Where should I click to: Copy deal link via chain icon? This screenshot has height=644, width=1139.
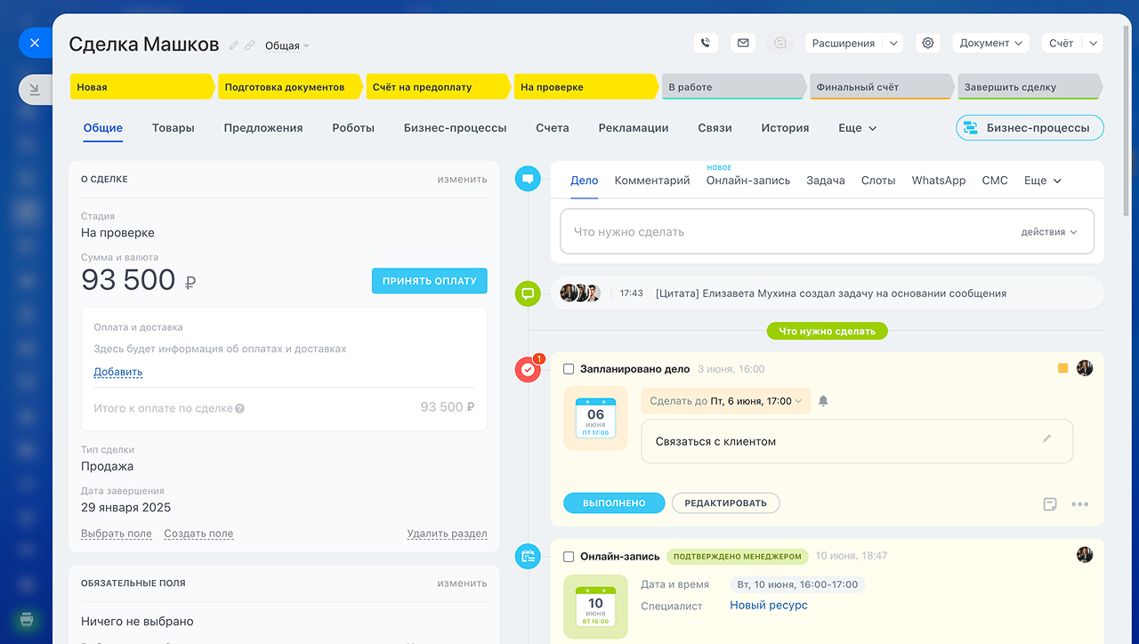250,45
